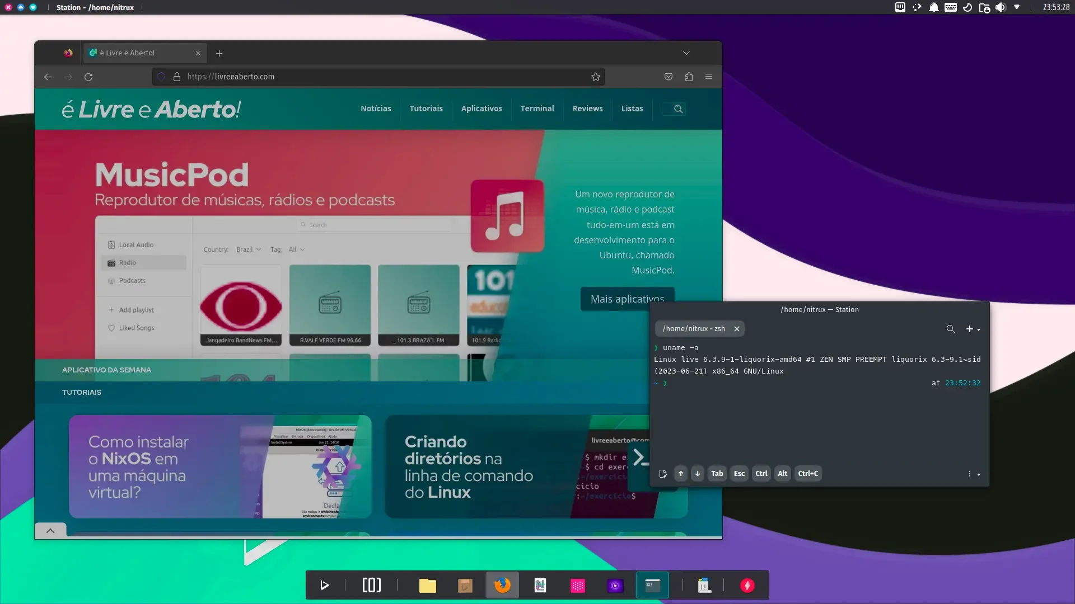Bookmark page with the star icon
1075x604 pixels.
coord(595,77)
